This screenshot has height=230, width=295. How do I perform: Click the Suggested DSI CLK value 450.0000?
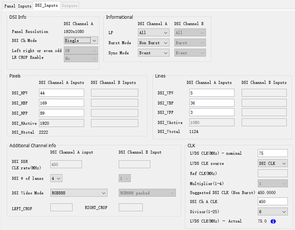tap(267, 193)
